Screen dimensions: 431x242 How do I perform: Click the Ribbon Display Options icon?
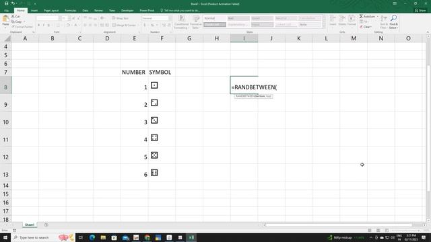(x=395, y=3)
